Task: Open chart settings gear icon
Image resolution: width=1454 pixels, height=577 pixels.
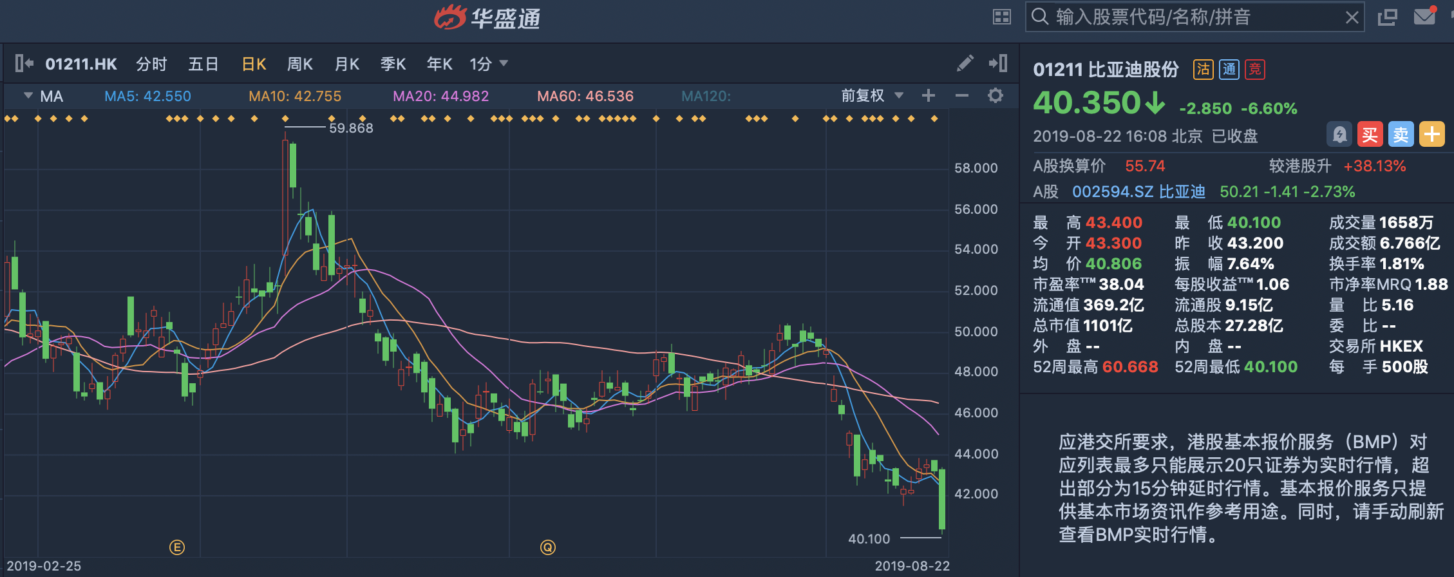Action: point(996,96)
